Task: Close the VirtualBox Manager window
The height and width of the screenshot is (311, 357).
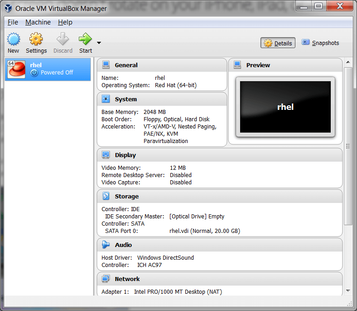Action: click(x=340, y=6)
